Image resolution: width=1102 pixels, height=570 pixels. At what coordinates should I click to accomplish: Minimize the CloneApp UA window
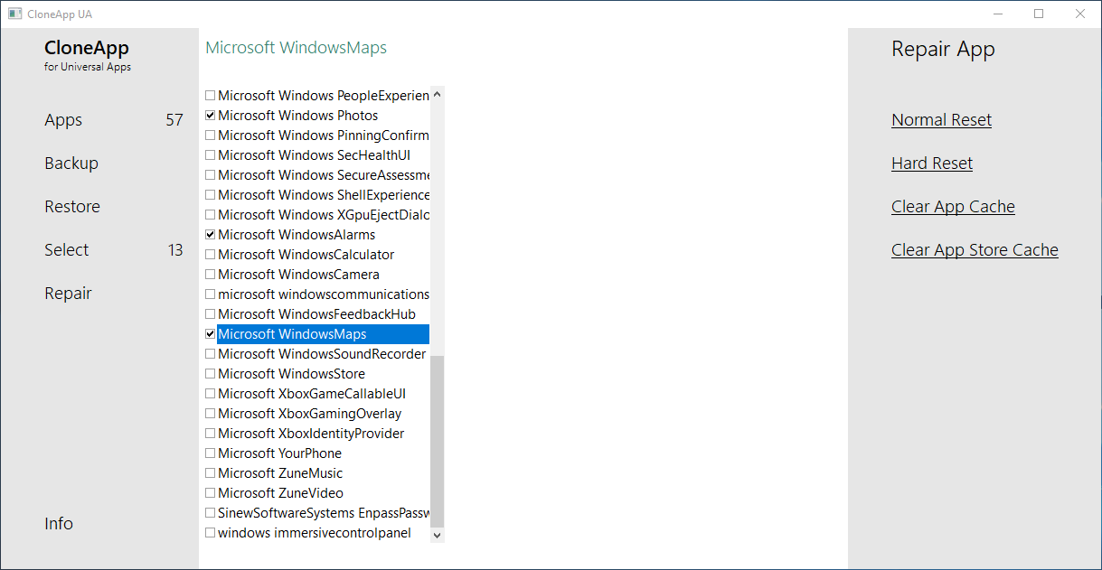[x=998, y=14]
